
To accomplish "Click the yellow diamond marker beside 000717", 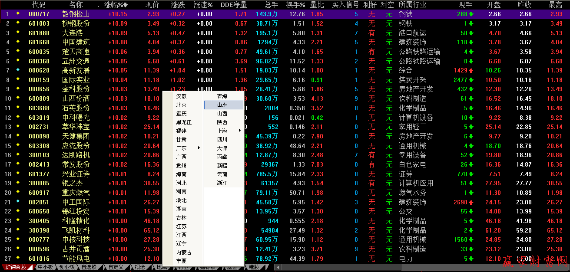I will (x=18, y=14).
